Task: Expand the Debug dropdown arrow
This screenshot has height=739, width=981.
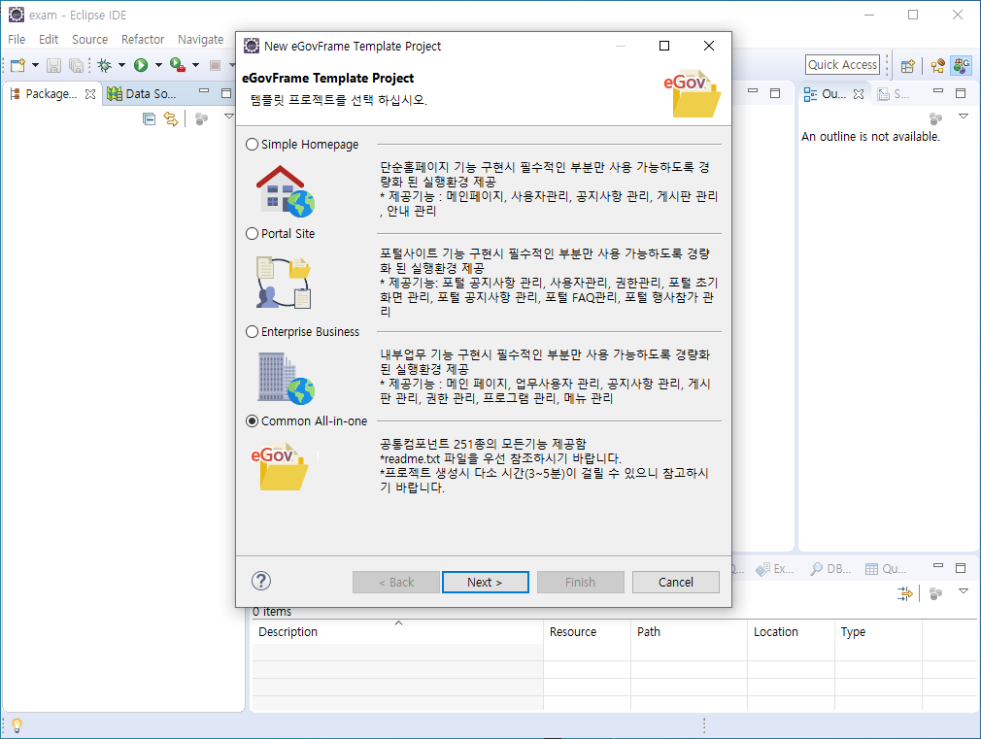Action: pyautogui.click(x=121, y=65)
